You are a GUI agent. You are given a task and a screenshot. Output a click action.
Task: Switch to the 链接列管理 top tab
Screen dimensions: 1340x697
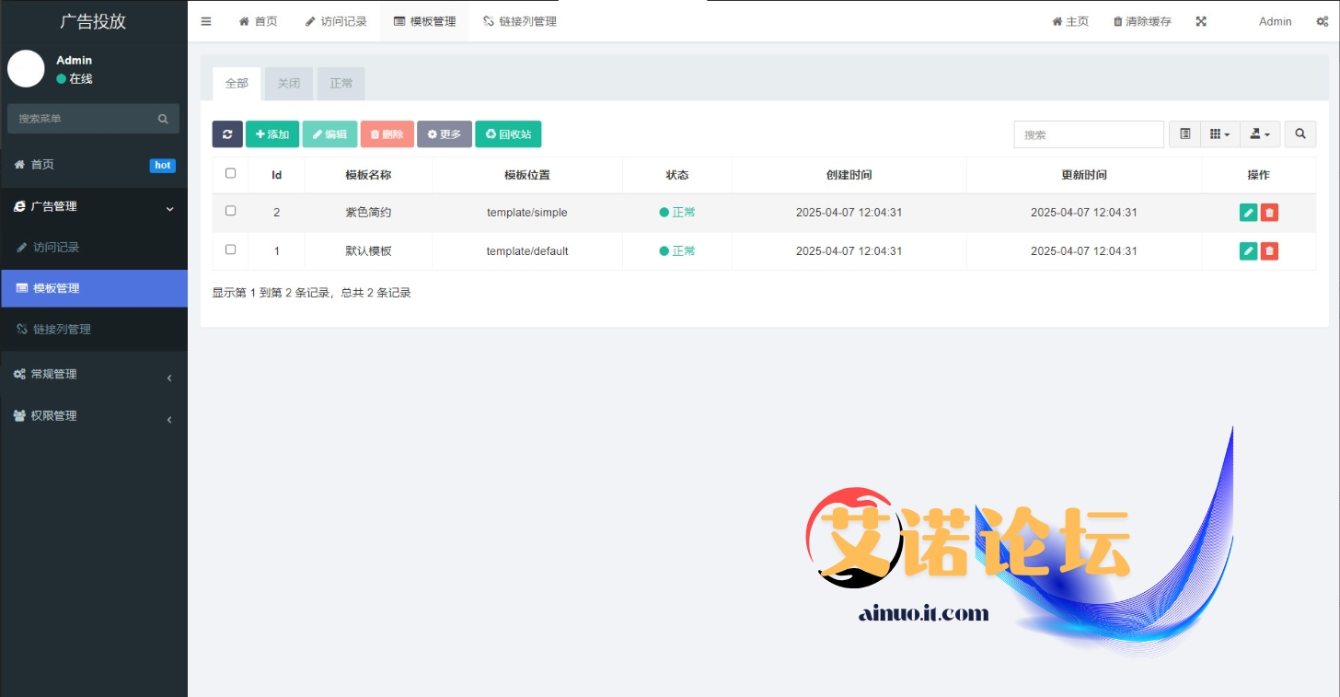pos(519,21)
